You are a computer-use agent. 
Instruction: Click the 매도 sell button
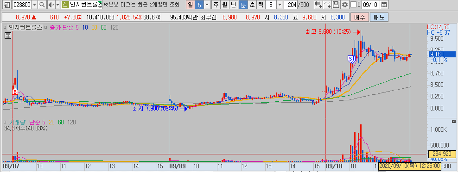[379, 17]
